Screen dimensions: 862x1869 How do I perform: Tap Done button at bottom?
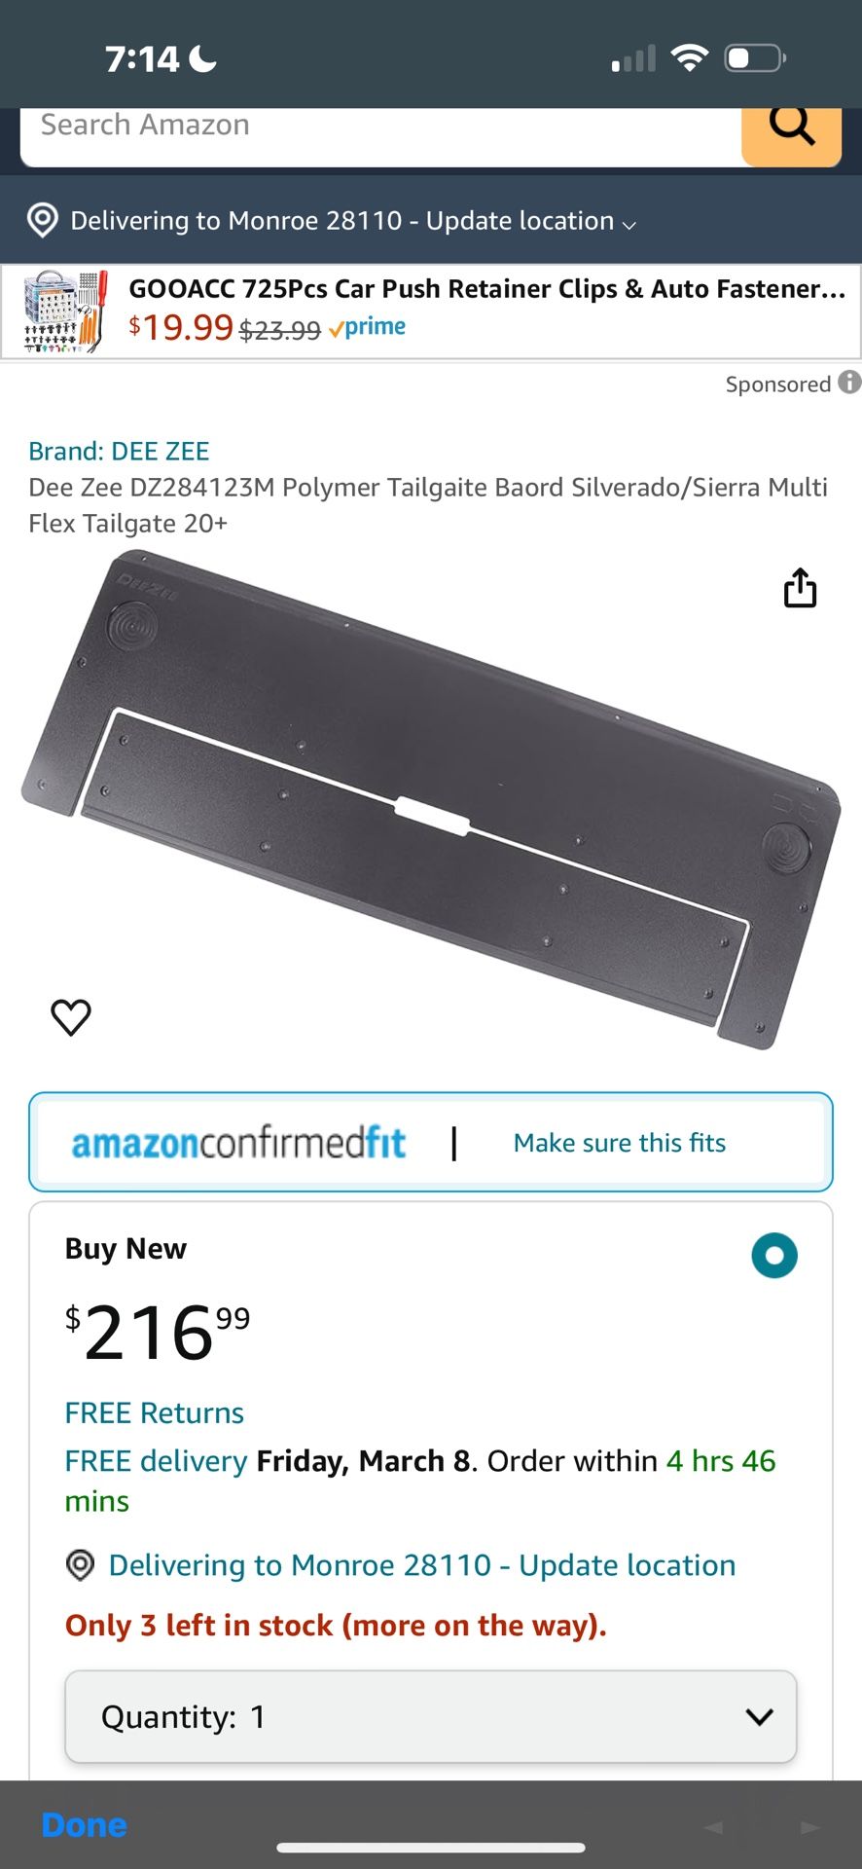coord(84,1825)
